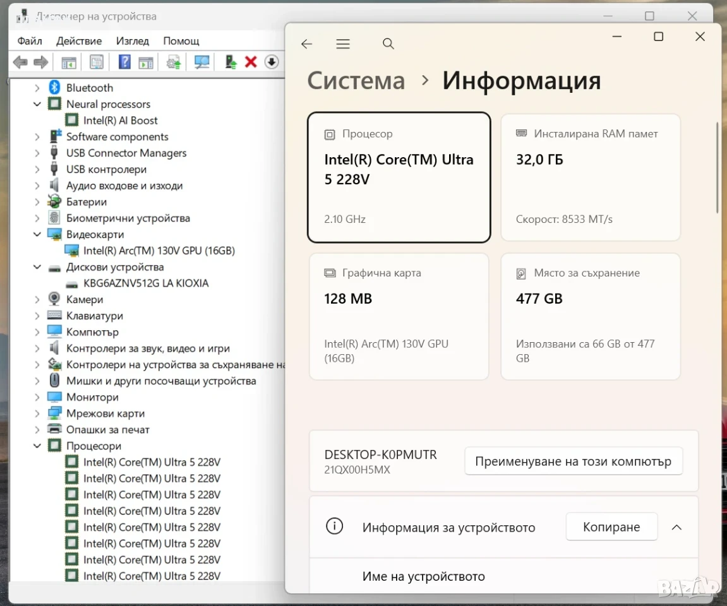Screen dimensions: 727x606
Task: Collapse the Процесори node
Action: click(37, 446)
